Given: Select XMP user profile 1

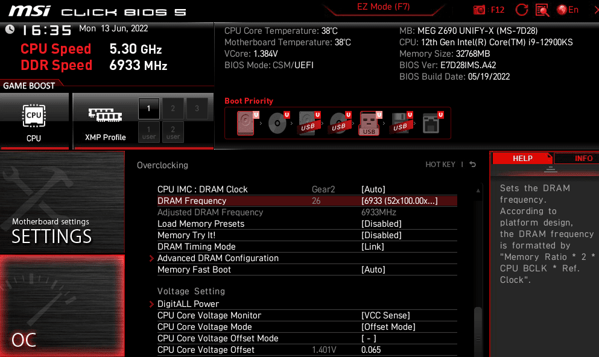Looking at the screenshot, I should (x=148, y=133).
